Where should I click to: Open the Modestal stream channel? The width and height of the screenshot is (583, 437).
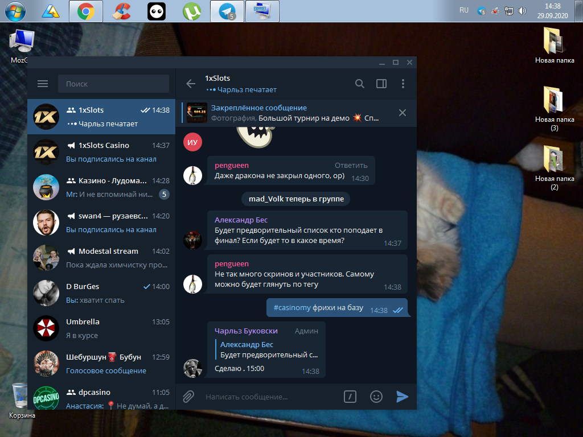pos(101,258)
